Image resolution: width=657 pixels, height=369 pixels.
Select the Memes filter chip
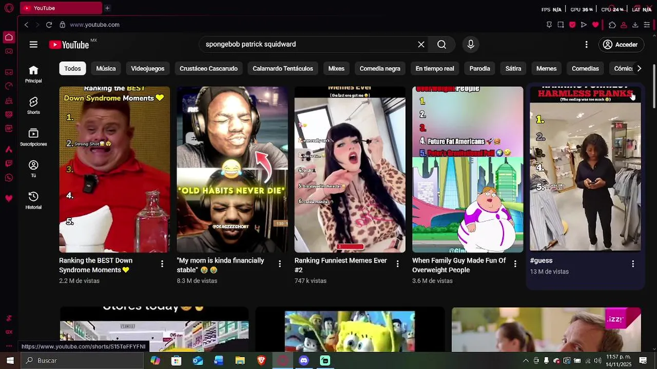546,69
